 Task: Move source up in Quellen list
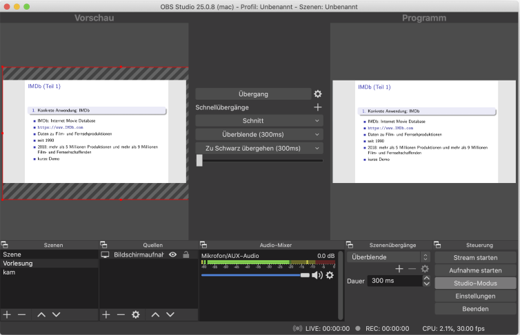[156, 314]
